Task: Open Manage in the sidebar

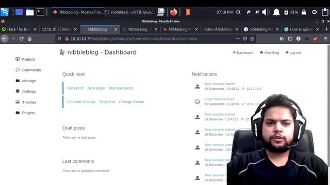Action: pyautogui.click(x=26, y=81)
